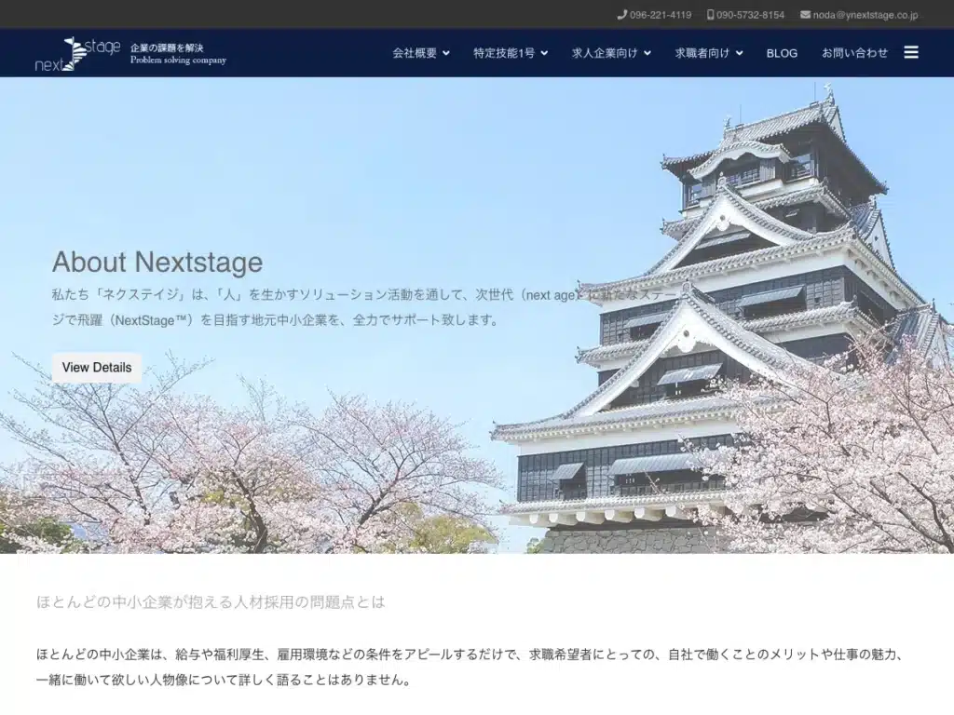Screen dimensions: 954x715
Task: Click the mobile phone icon before 090-5732-8154
Action: click(x=710, y=15)
